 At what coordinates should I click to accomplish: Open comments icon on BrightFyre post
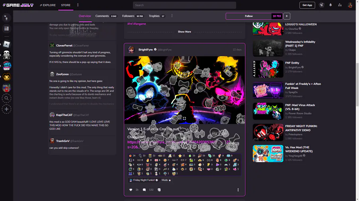144,189
